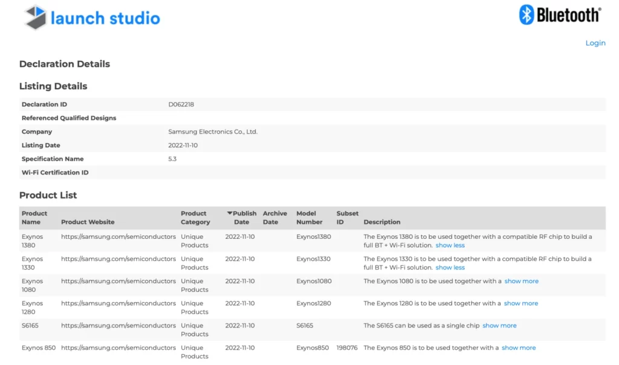Collapse the Exynos 1330 description with show less
The width and height of the screenshot is (619, 365).
point(450,267)
